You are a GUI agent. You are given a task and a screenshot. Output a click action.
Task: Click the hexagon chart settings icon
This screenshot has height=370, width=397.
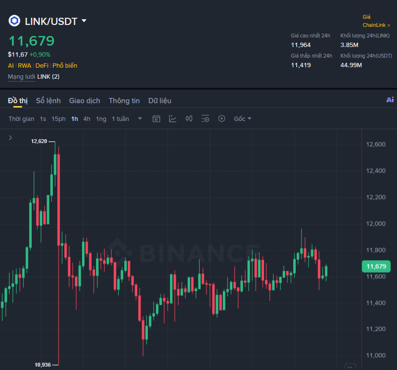221,119
